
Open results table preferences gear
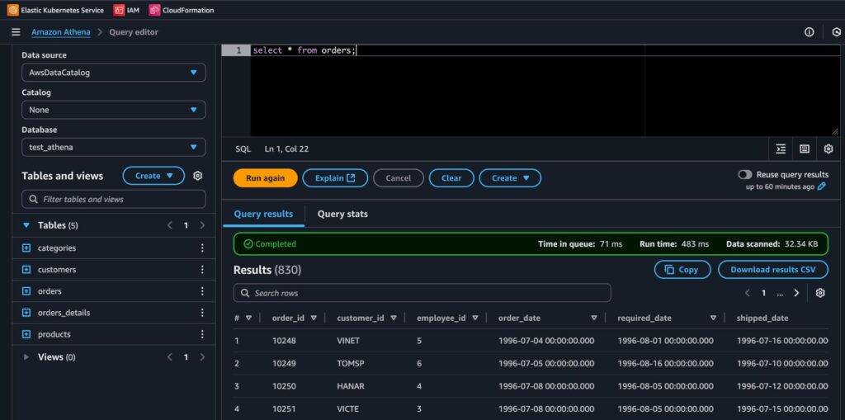[820, 293]
